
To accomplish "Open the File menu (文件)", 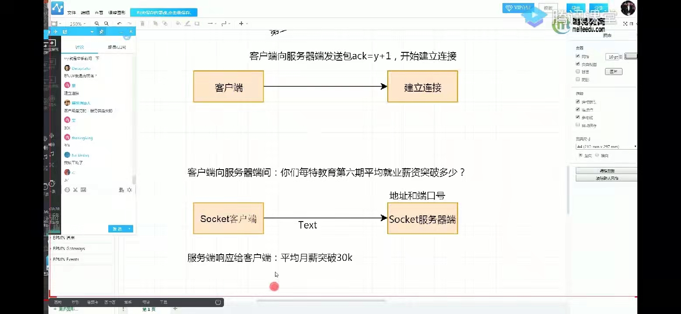I will pos(72,13).
